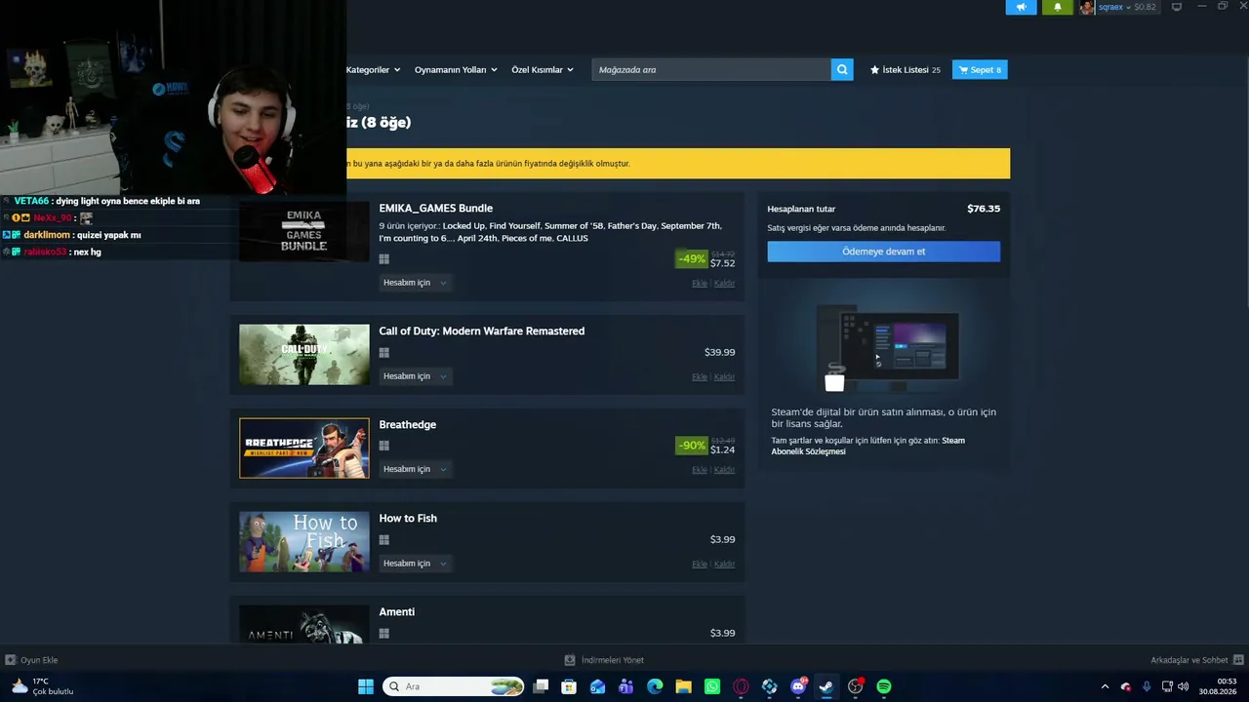
Task: Open Arkadaşlar ve Sohbet
Action: click(1189, 660)
